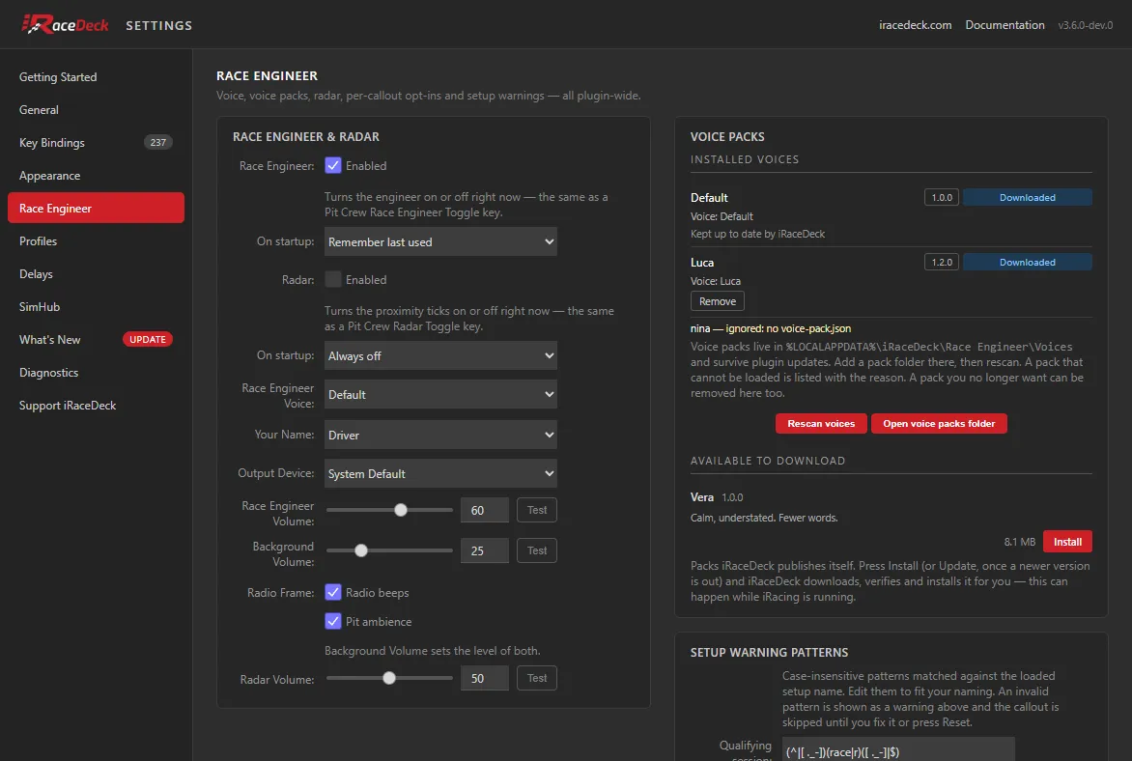1132x761 pixels.
Task: Open the Race Engineer On startup dropdown
Action: pos(440,241)
